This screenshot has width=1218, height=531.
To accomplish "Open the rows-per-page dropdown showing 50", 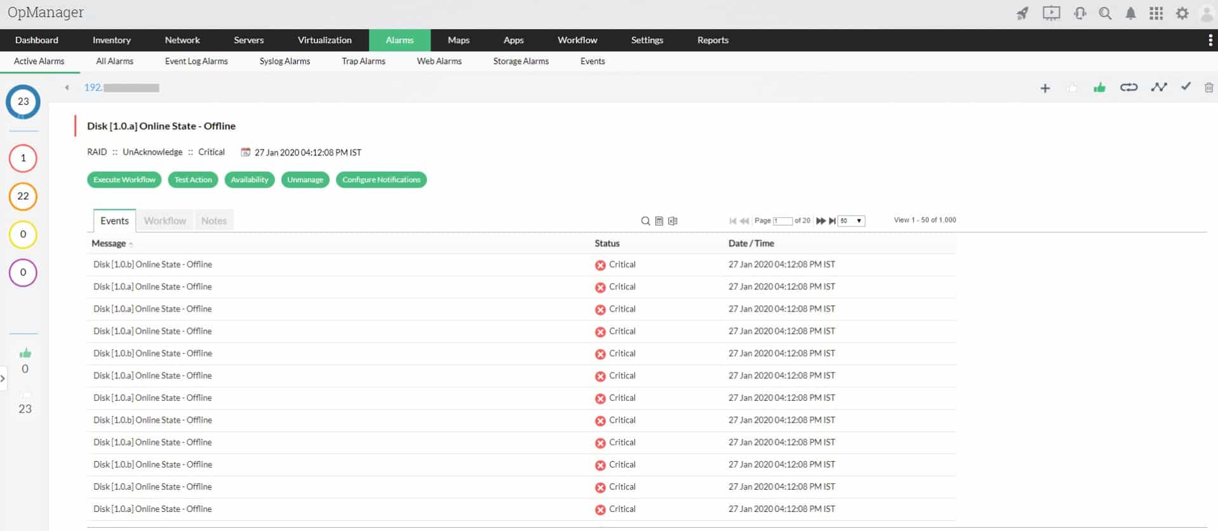I will tap(852, 221).
